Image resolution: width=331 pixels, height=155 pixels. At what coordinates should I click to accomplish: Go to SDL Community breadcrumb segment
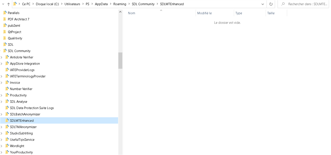coord(143,4)
